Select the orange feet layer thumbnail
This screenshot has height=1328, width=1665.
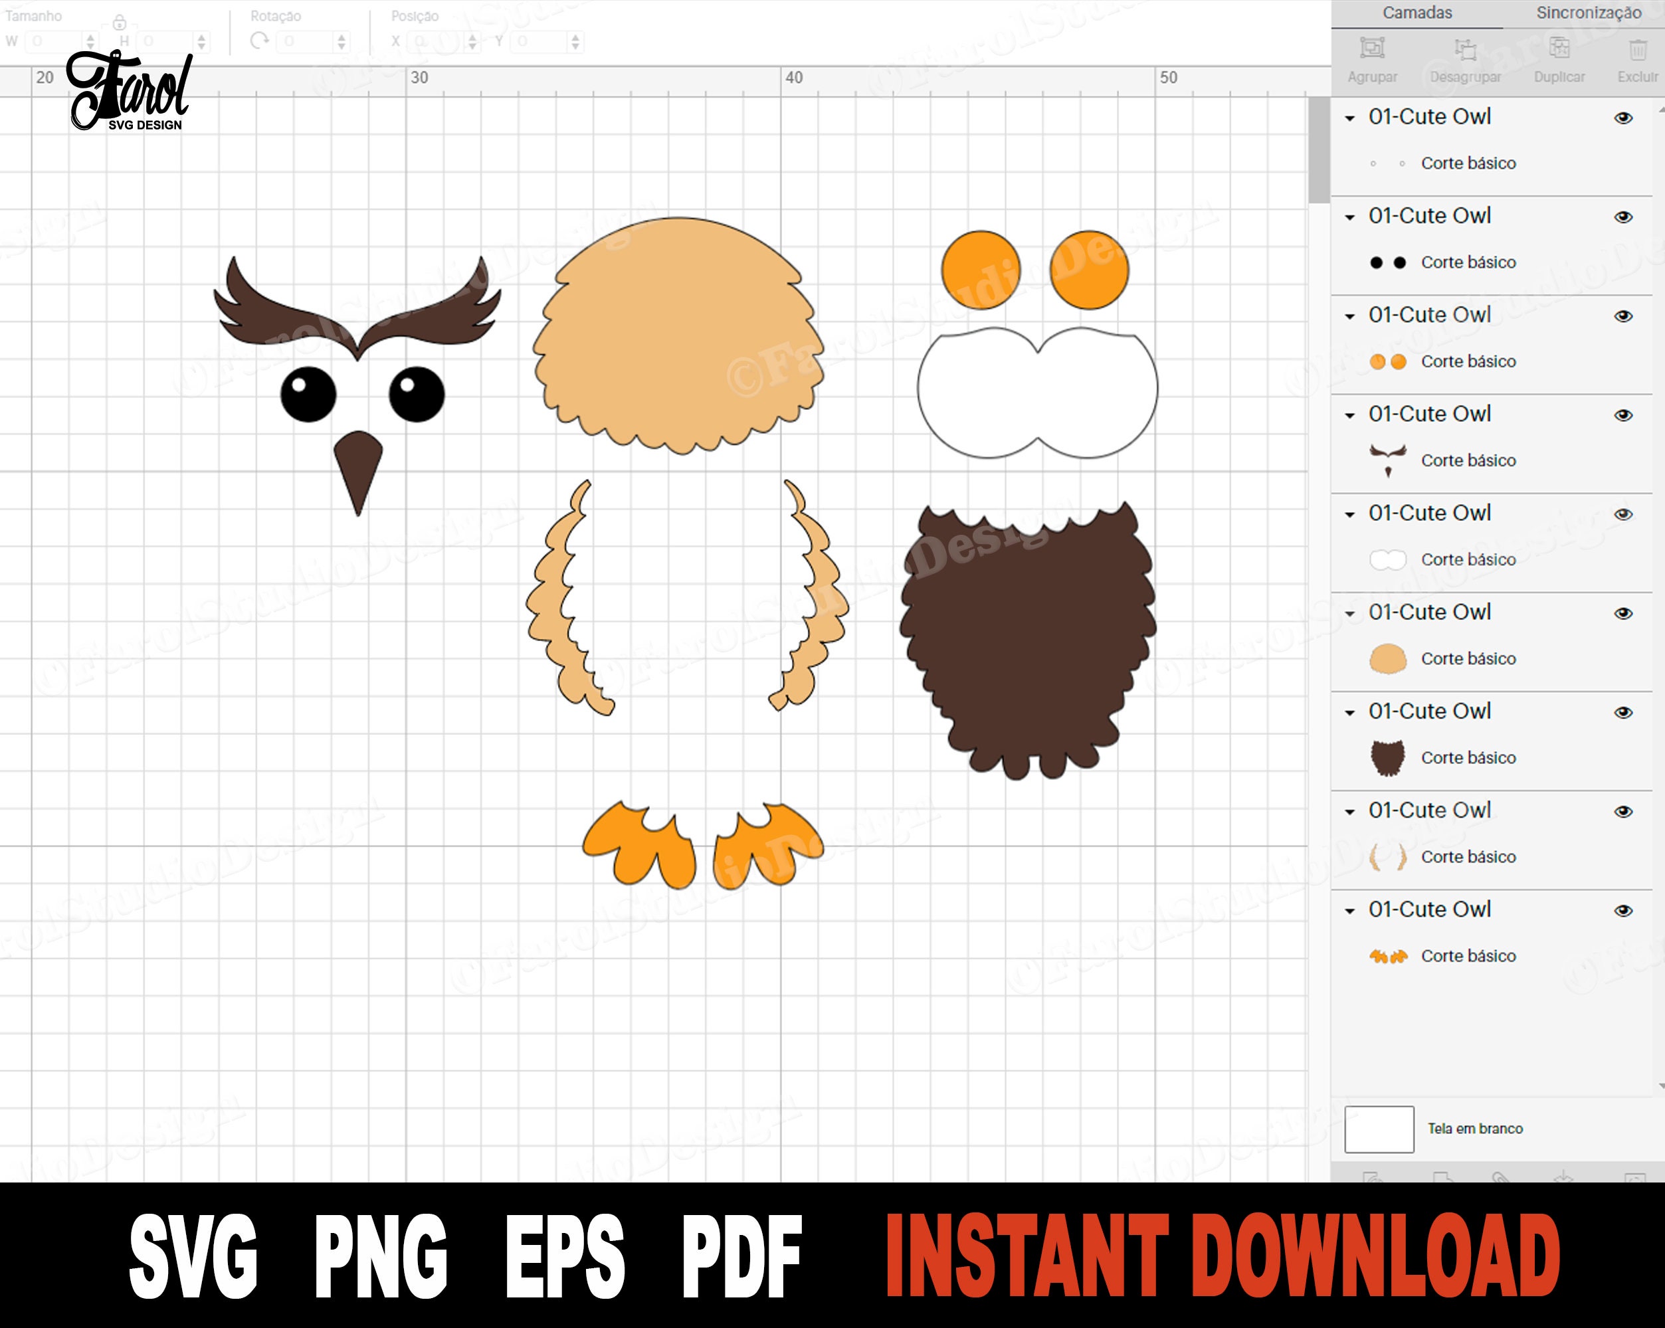pos(1388,957)
